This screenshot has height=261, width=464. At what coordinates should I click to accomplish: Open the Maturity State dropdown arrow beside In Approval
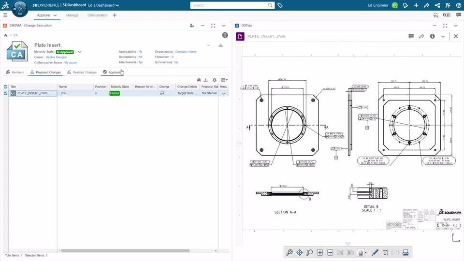click(80, 52)
